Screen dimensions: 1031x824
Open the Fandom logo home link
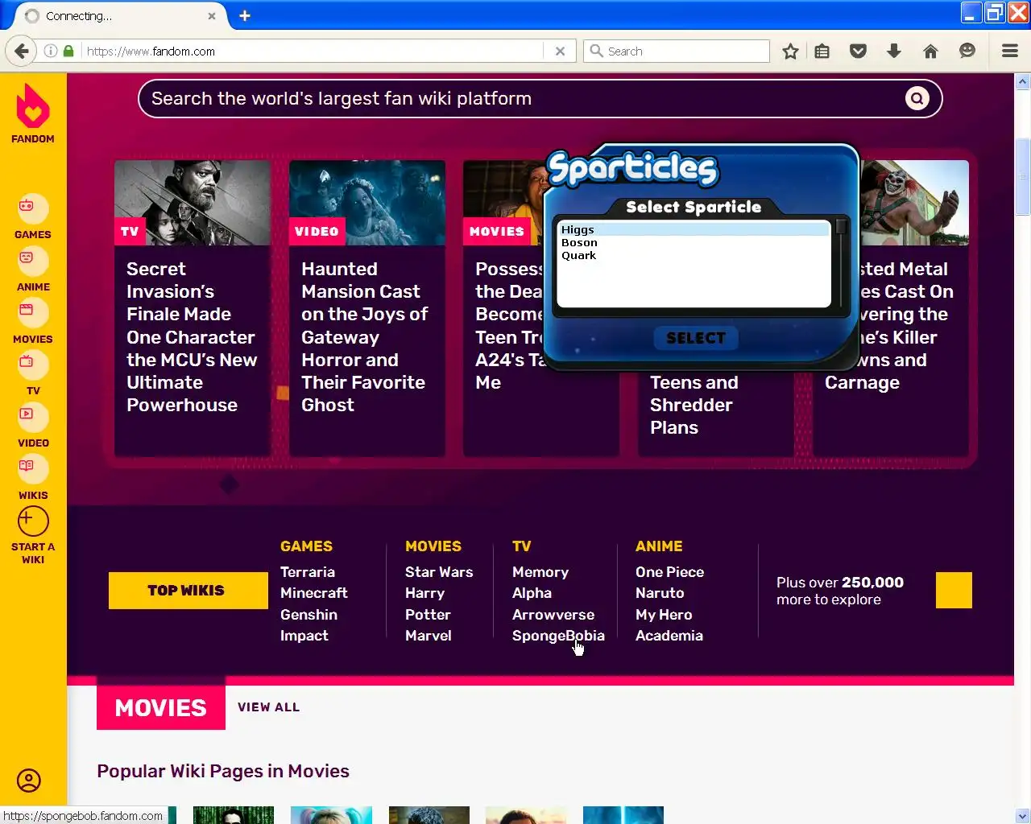pyautogui.click(x=33, y=114)
